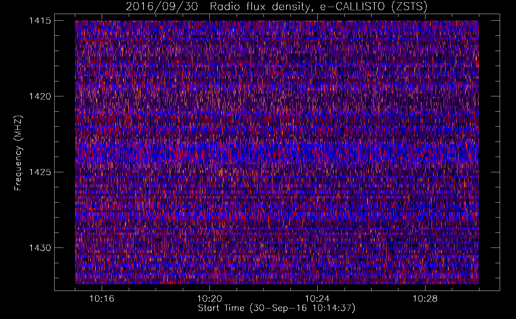Click the 10:20 time axis label
516x319 pixels.
point(210,299)
